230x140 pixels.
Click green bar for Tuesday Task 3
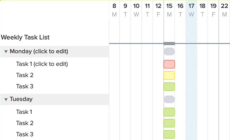(169, 135)
